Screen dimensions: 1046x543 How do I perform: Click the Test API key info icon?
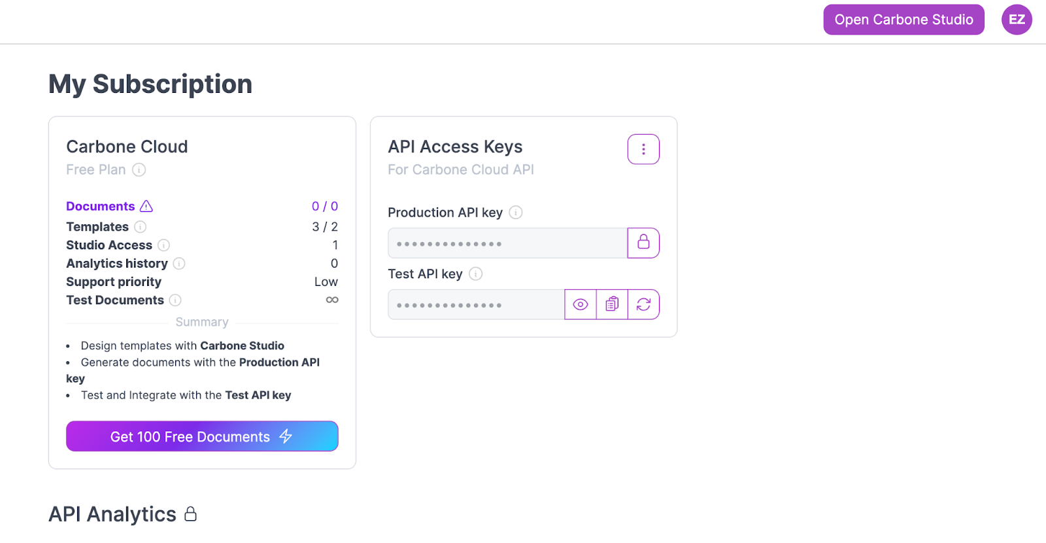[476, 274]
